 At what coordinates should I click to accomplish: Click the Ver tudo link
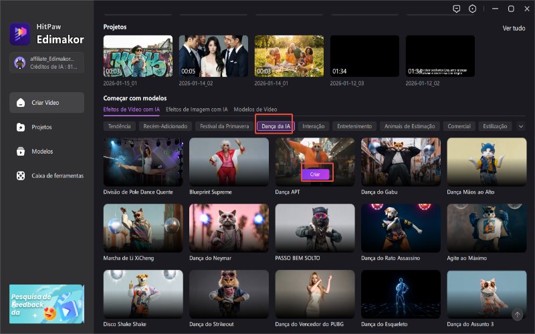pos(514,28)
